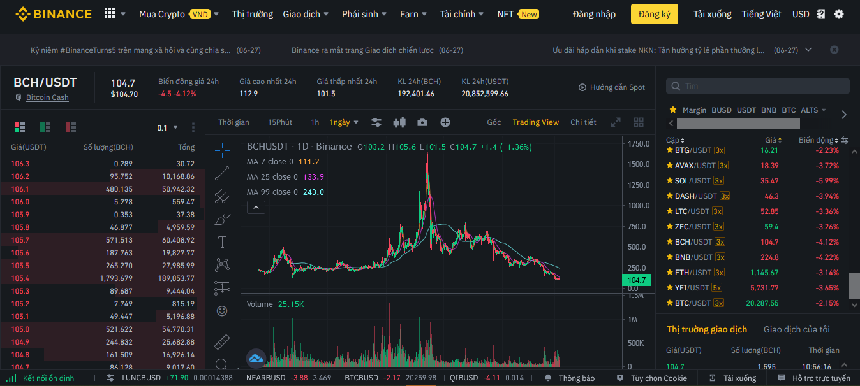Toggle the Favorites star market filter
The width and height of the screenshot is (860, 386).
pos(672,110)
